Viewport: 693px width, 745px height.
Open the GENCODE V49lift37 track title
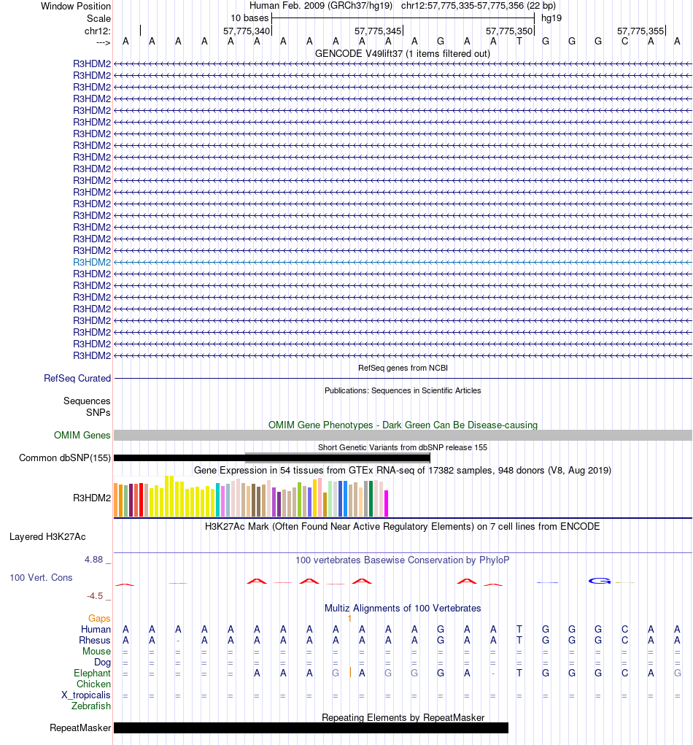click(x=403, y=54)
